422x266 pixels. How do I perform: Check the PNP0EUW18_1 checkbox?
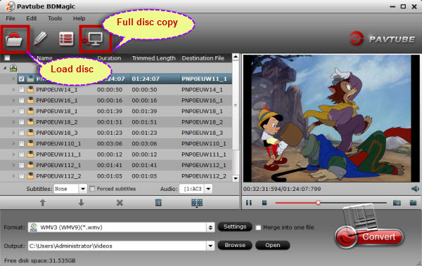click(x=22, y=111)
